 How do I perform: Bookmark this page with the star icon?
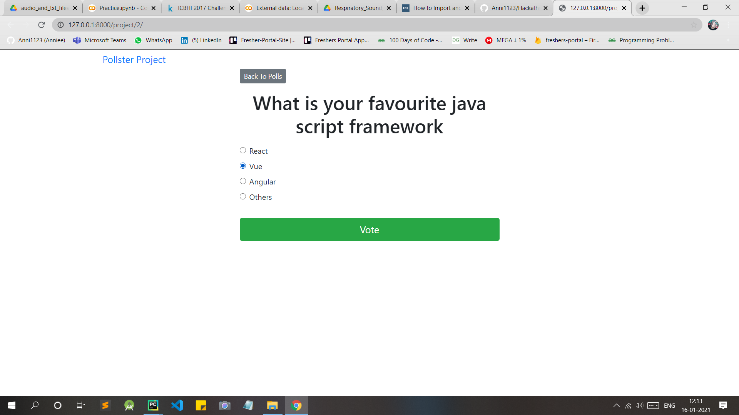694,25
